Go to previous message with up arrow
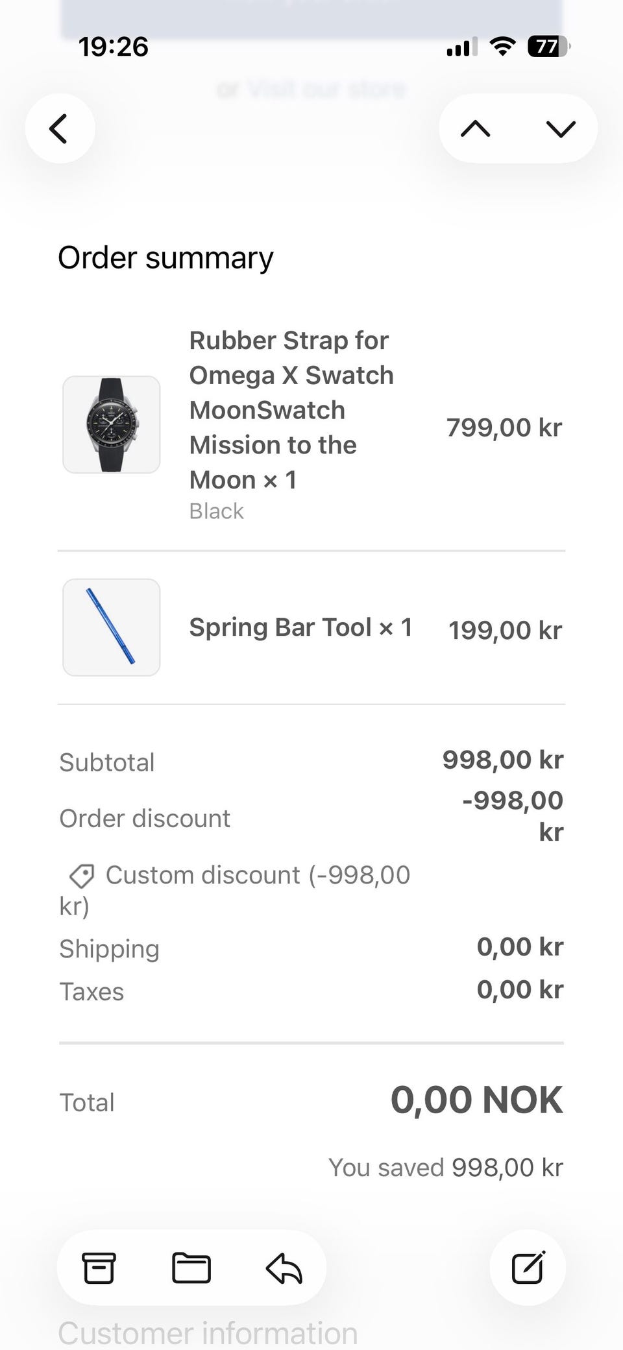623x1350 pixels. coord(476,128)
